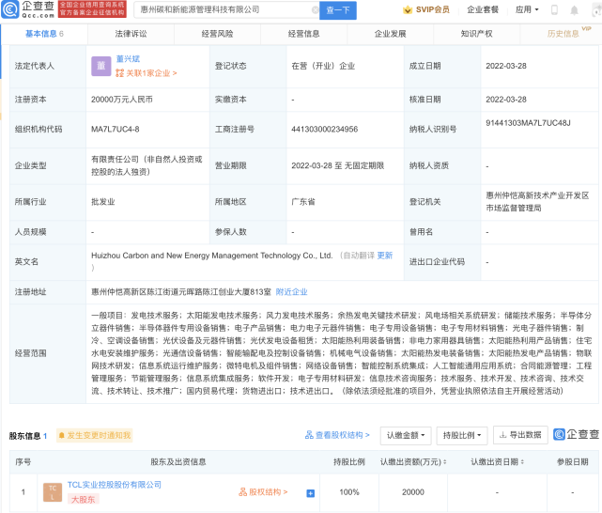This screenshot has height=513, width=602.
Task: Click 股东信息 section heading
Action: (24, 436)
